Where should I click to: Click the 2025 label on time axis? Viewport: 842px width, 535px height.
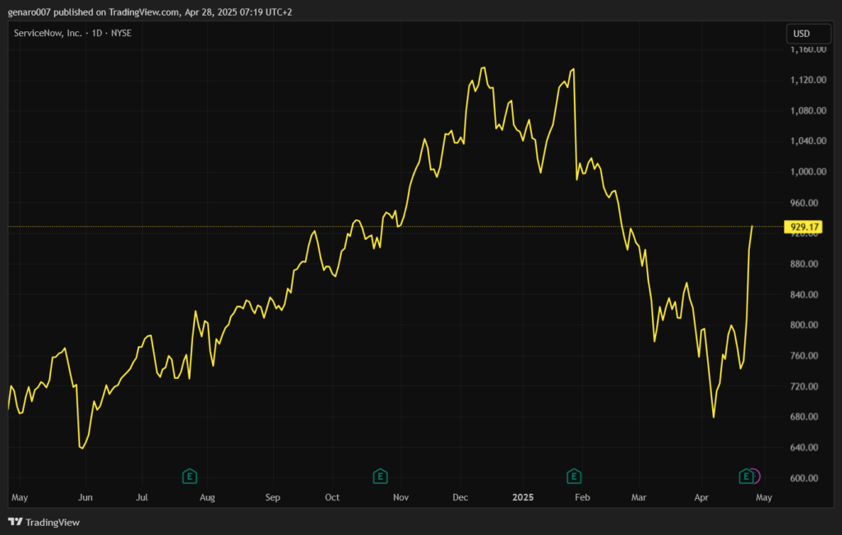click(x=524, y=497)
